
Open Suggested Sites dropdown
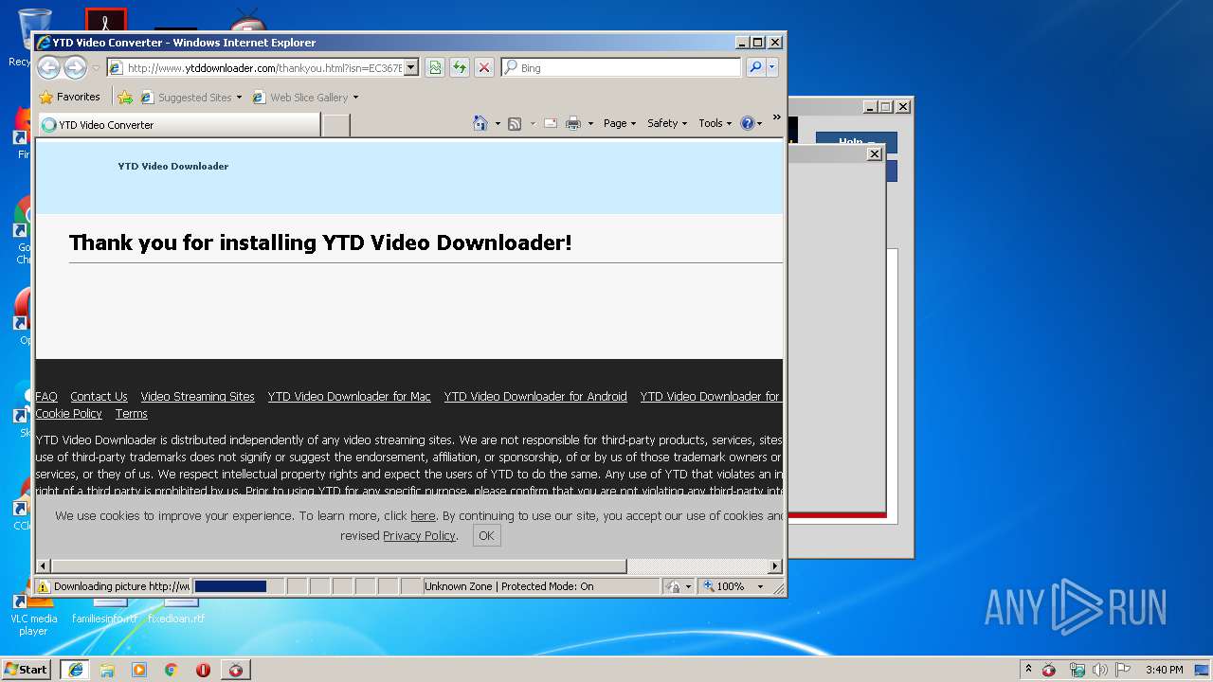coord(191,97)
